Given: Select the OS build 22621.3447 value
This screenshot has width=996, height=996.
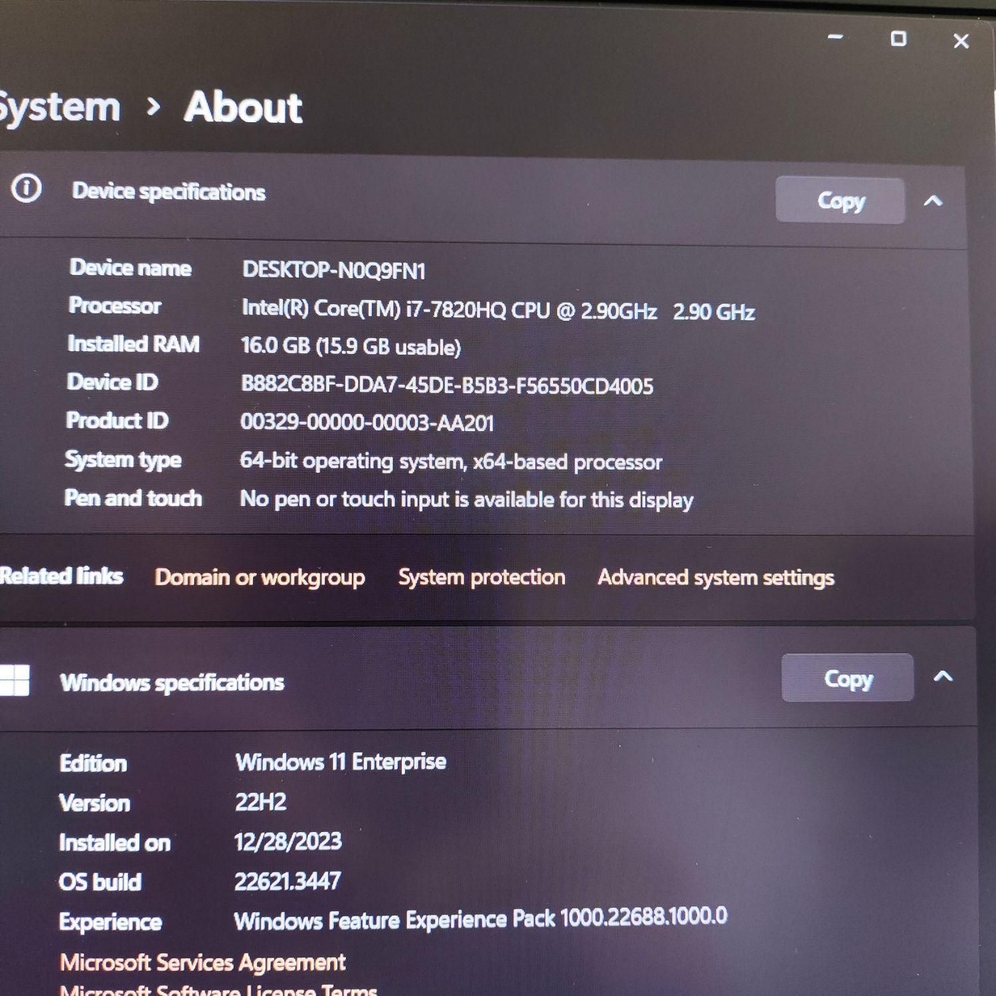Looking at the screenshot, I should pos(287,881).
